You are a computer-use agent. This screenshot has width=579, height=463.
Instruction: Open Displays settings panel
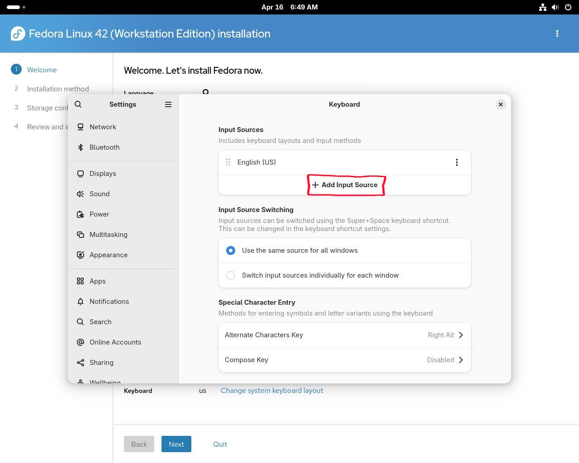123,174
